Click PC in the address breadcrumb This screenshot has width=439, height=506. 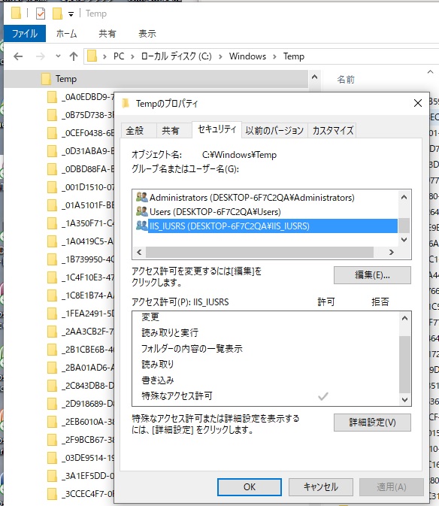(119, 56)
